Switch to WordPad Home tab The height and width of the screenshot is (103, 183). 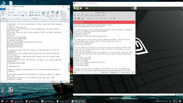click(8, 9)
